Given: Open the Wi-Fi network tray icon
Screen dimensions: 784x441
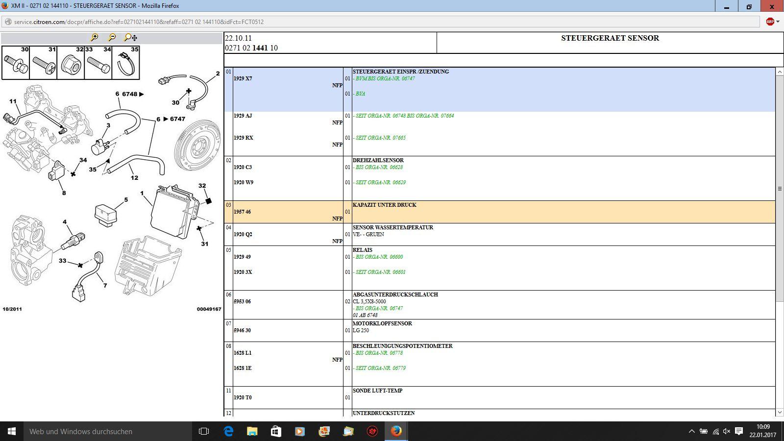Looking at the screenshot, I should point(716,432).
